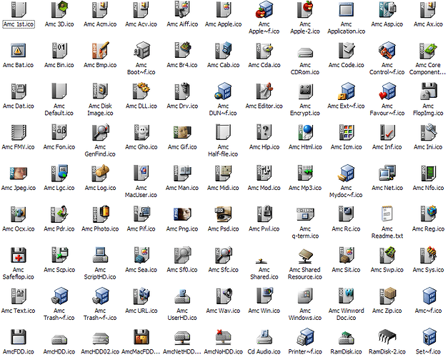Select the AmcNoHDD.ico red X drive
Screen dimensions: 448x357
click(x=223, y=337)
